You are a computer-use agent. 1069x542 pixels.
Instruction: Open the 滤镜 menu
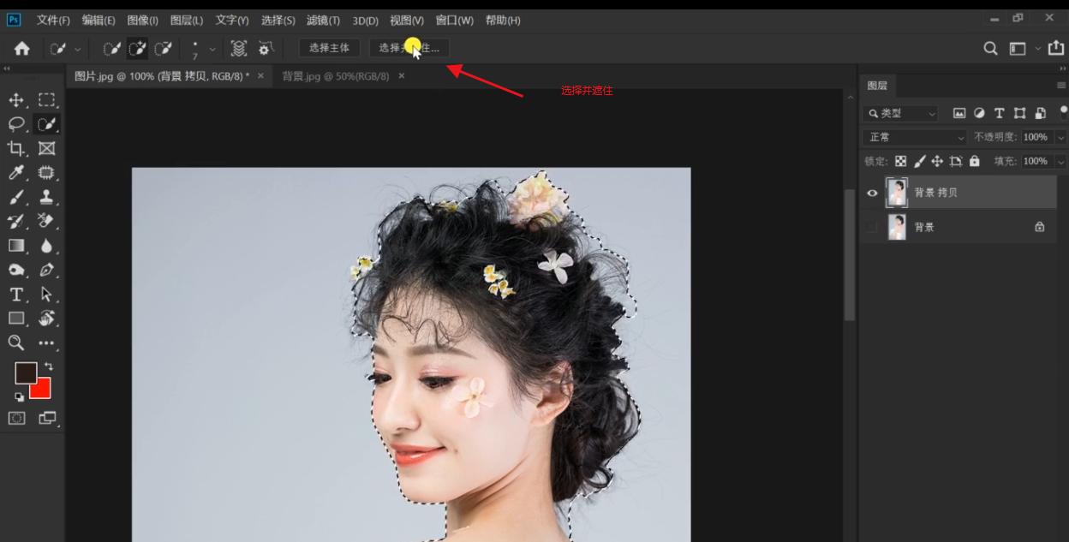tap(324, 20)
